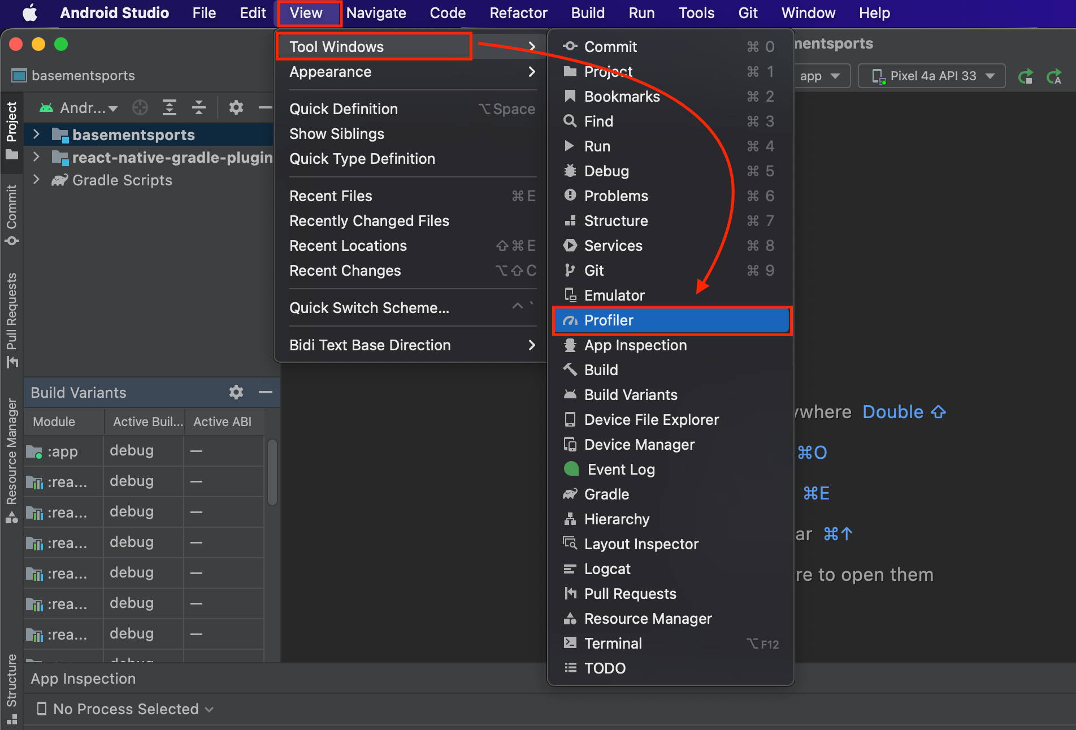Screen dimensions: 1076x730
Task: Select Pull Requests in submenu
Action: pyautogui.click(x=671, y=593)
